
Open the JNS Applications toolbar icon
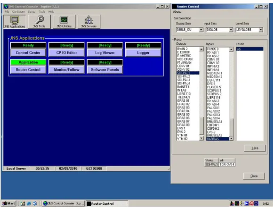(x=15, y=22)
